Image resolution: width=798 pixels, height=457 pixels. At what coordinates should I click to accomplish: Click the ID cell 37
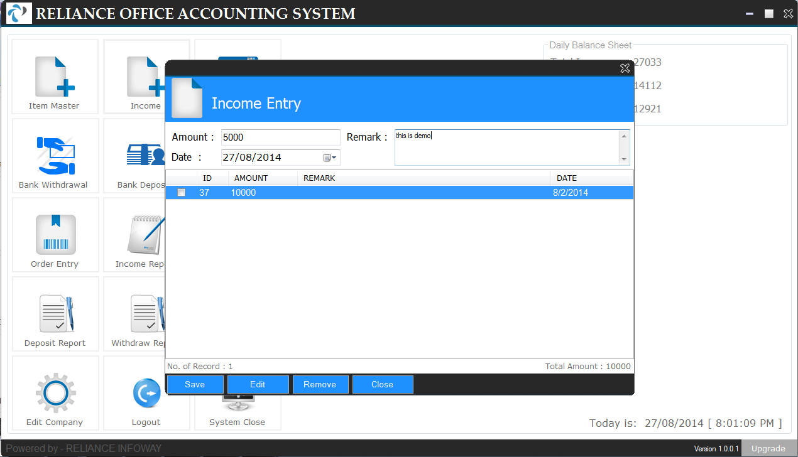[204, 193]
